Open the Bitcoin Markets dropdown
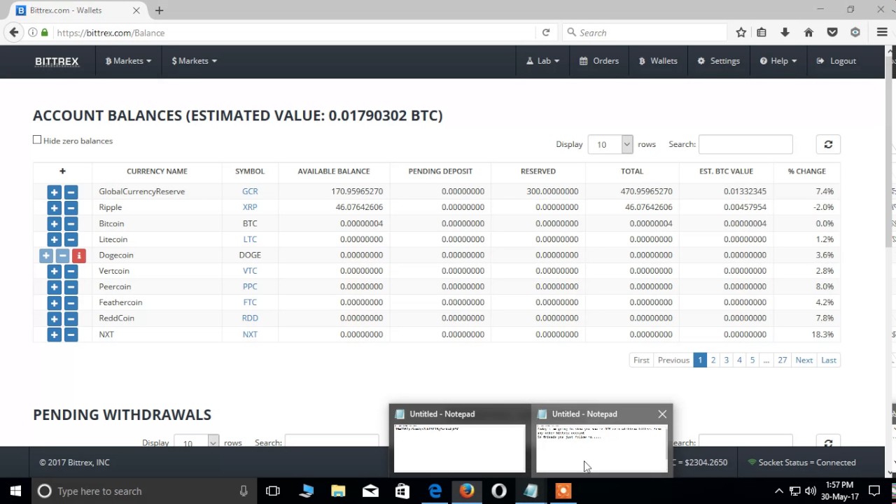This screenshot has height=504, width=896. (128, 61)
